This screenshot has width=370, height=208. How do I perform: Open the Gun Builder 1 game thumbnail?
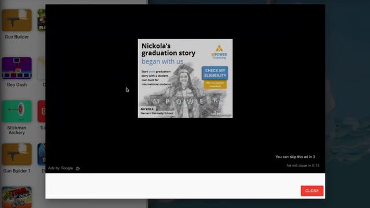coord(17,154)
